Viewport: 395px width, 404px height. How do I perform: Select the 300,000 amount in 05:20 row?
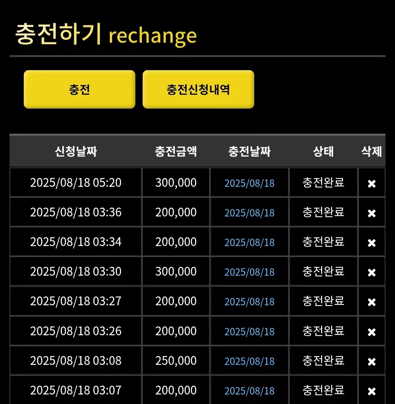tap(176, 183)
